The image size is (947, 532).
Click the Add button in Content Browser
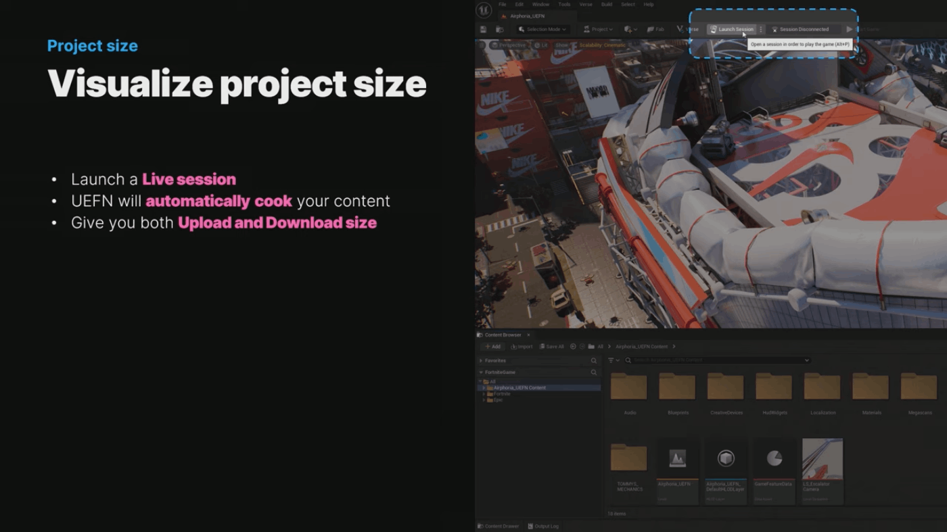pos(492,347)
